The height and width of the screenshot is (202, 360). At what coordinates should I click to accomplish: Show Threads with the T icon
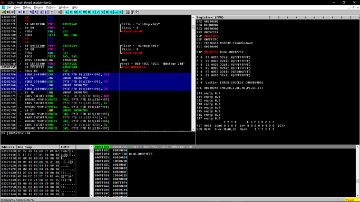80,12
